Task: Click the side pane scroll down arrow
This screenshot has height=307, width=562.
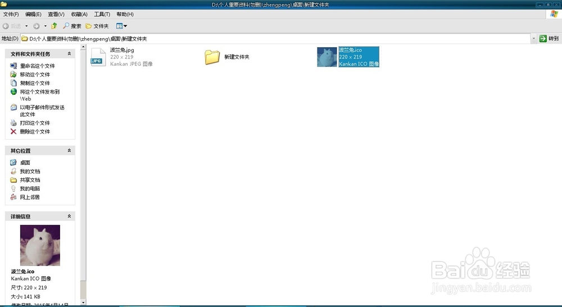Action: click(x=83, y=303)
